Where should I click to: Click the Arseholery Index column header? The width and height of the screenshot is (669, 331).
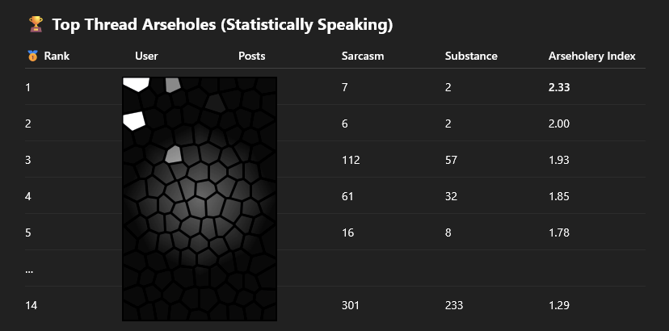(x=591, y=57)
